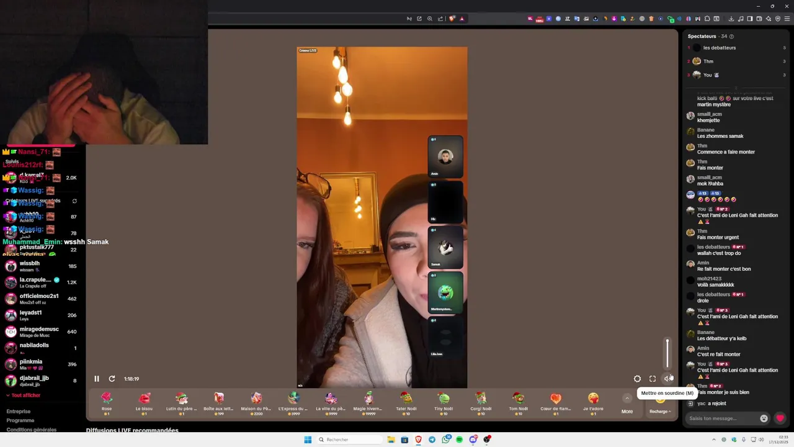Image resolution: width=794 pixels, height=447 pixels.
Task: Send the Je t'adore gift
Action: coord(594,403)
